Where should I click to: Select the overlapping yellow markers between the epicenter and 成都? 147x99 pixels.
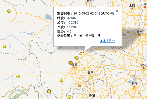coord(76,58)
